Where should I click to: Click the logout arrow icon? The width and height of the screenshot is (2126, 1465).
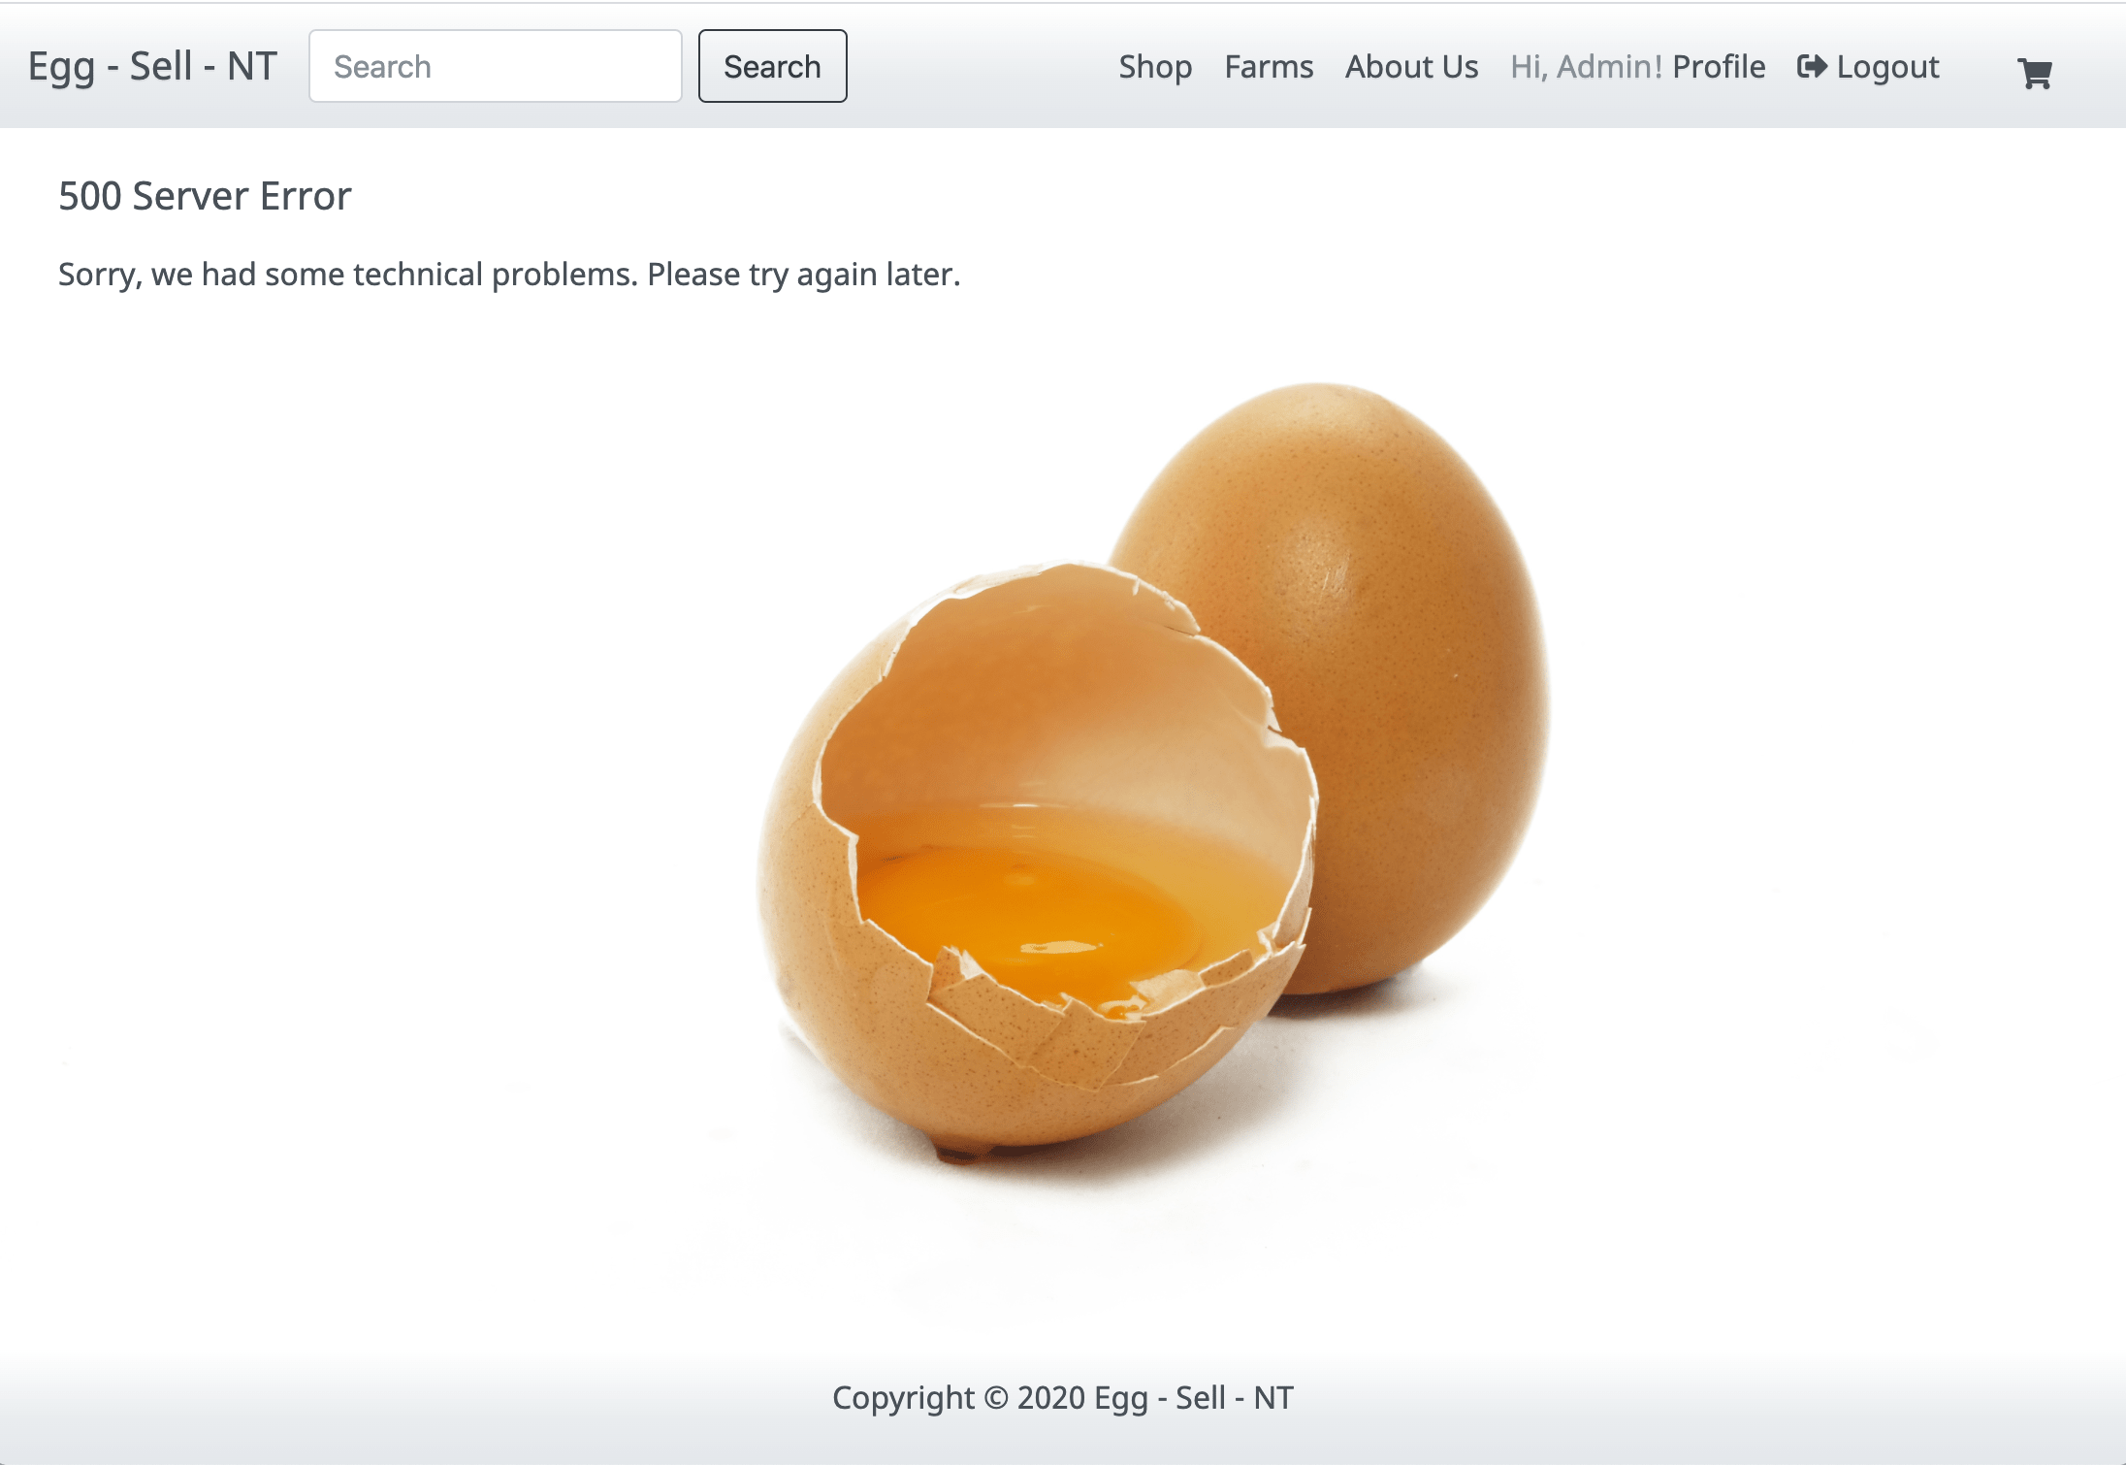pyautogui.click(x=1811, y=66)
